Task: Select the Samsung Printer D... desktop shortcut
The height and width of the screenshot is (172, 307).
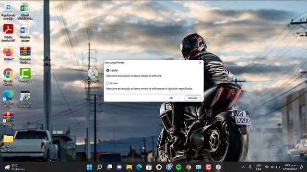Action: tap(25, 99)
